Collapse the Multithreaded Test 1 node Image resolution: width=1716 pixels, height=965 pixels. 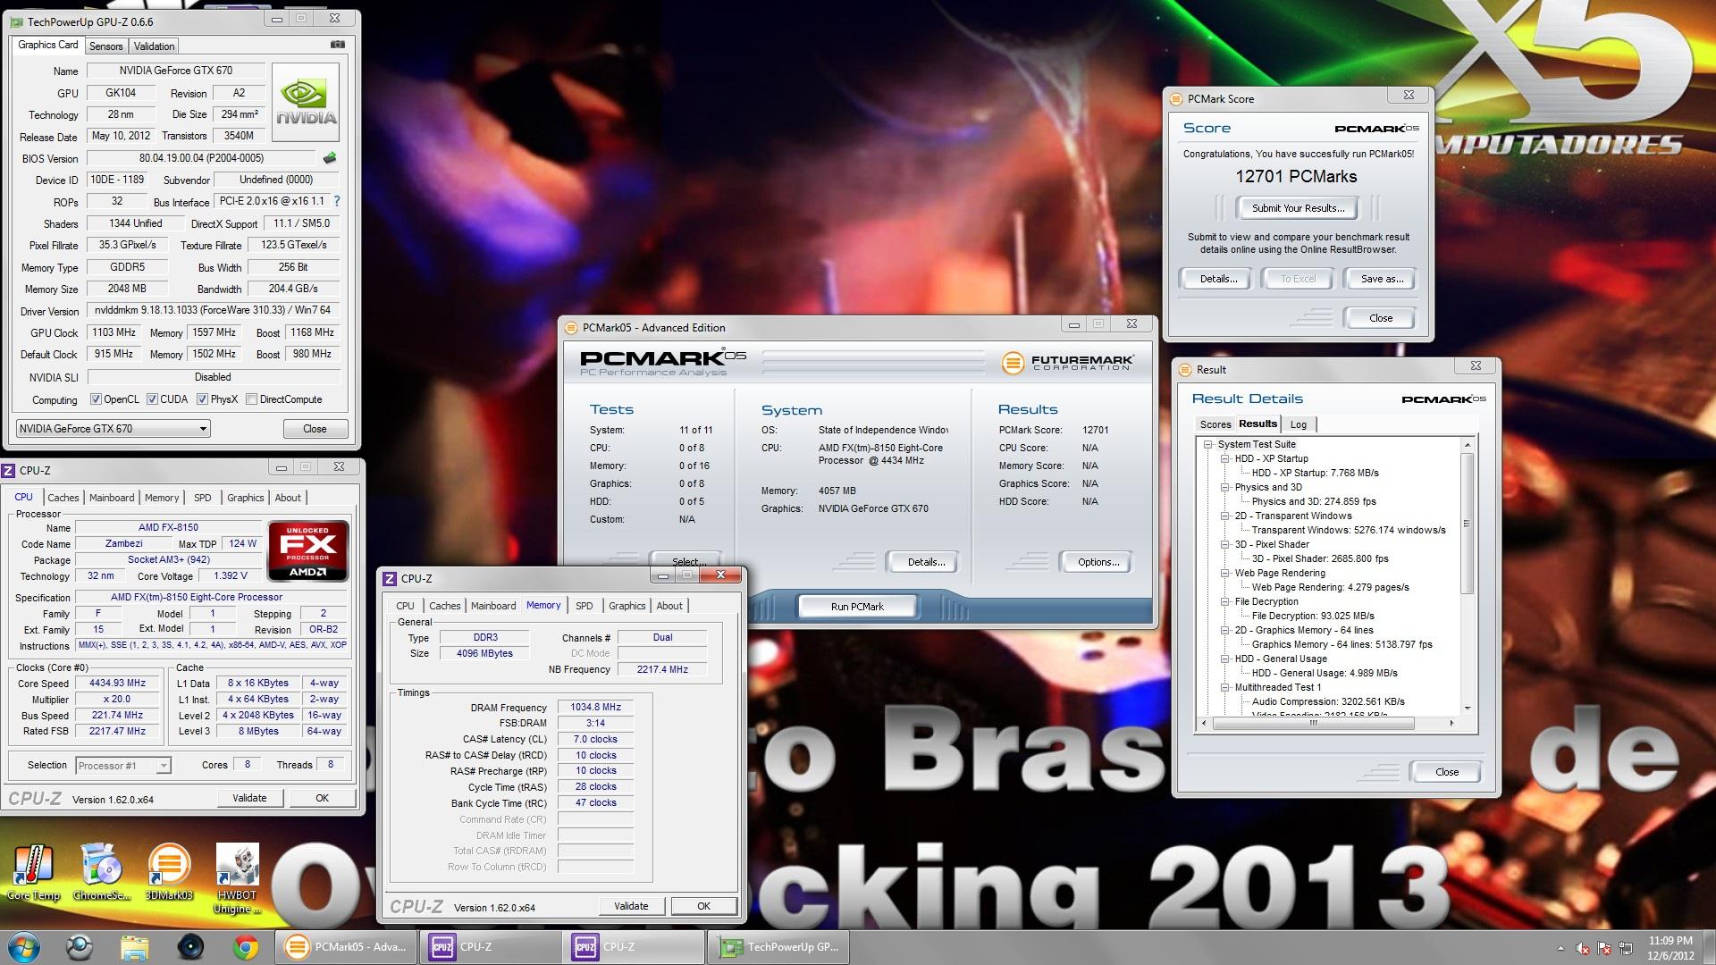(1225, 687)
